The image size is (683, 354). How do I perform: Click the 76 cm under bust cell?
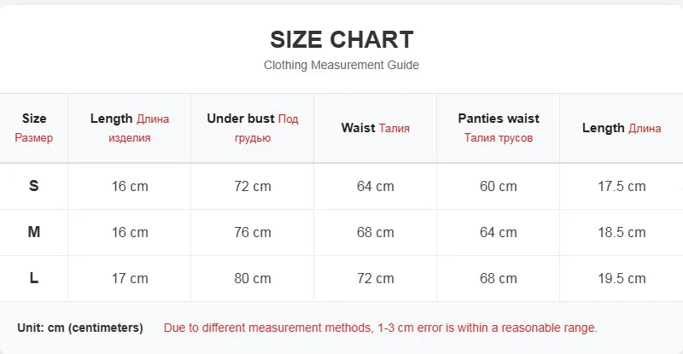click(x=253, y=233)
